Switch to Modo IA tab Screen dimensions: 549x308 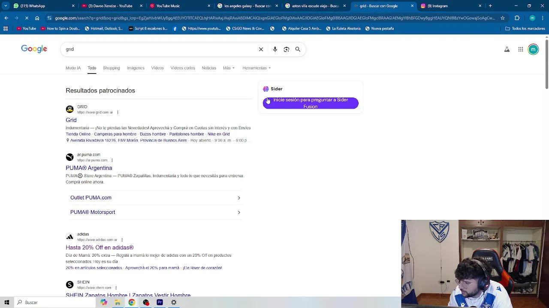tap(73, 68)
